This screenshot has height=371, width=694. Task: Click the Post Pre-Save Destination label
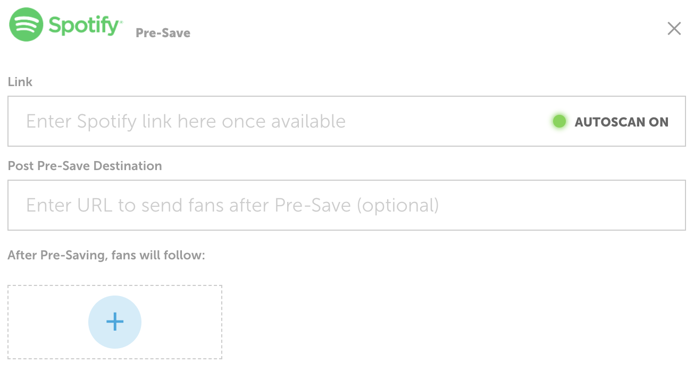(85, 166)
